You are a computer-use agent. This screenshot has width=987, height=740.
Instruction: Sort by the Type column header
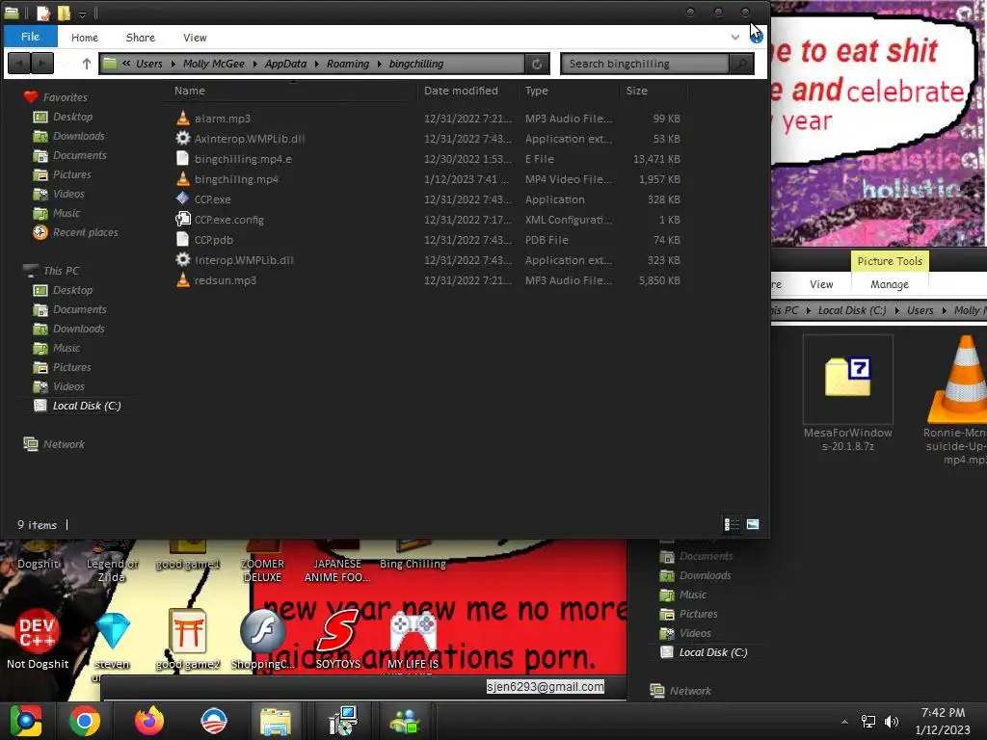pyautogui.click(x=536, y=91)
